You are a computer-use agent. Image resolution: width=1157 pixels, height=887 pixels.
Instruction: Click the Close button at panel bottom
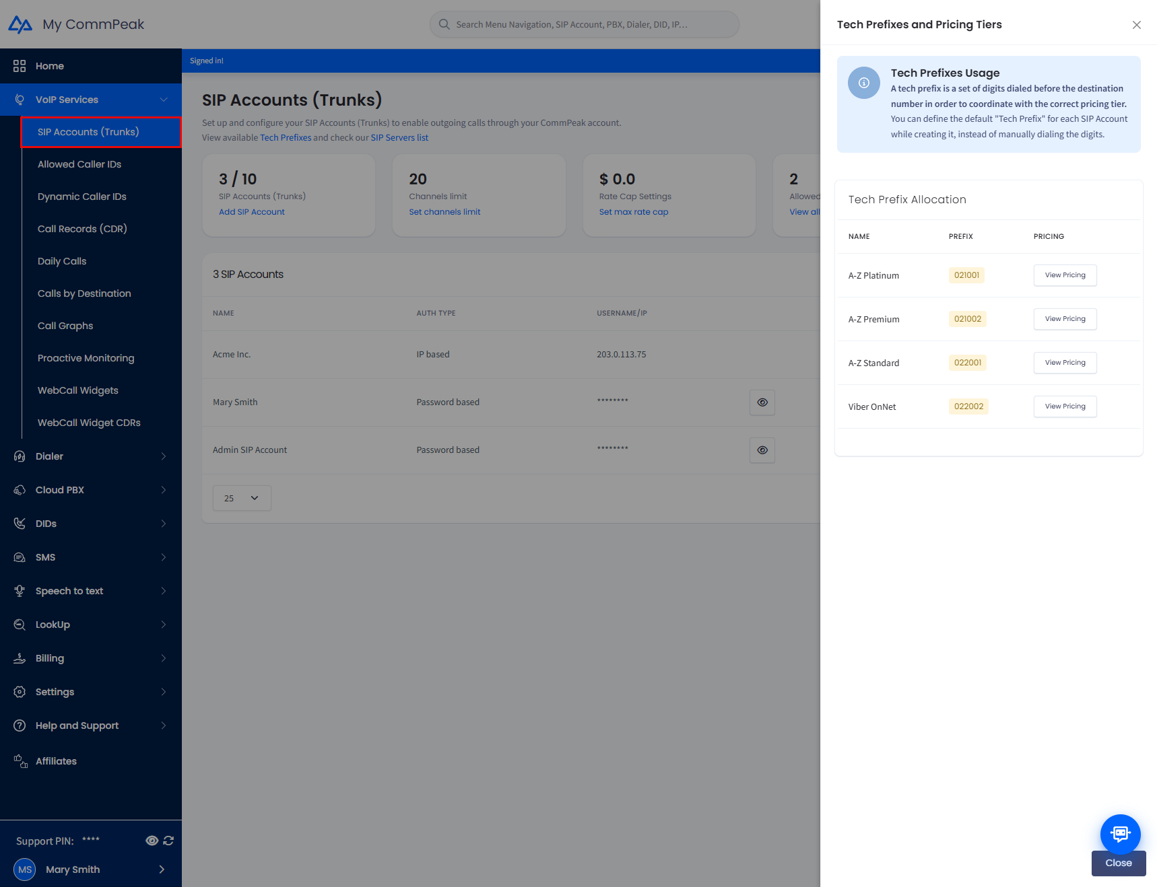1119,863
